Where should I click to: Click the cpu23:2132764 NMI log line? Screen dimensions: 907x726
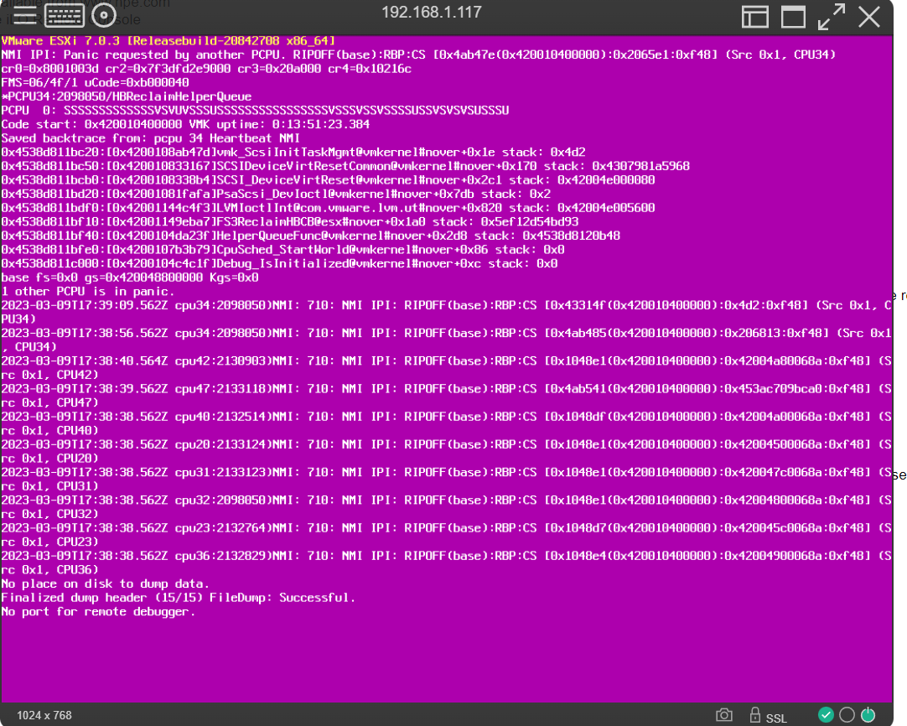click(447, 534)
